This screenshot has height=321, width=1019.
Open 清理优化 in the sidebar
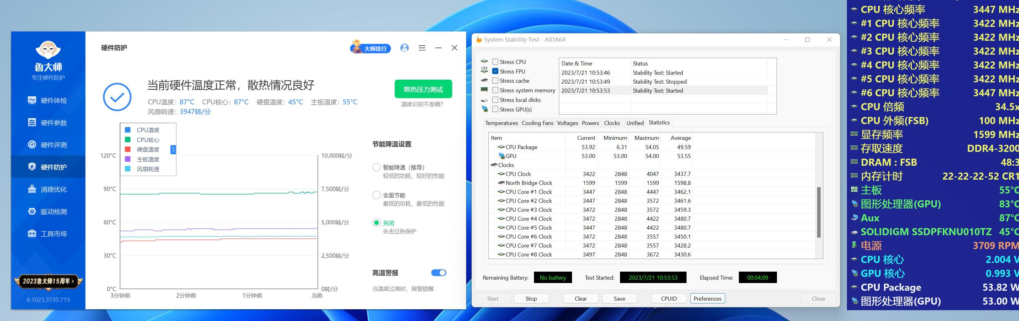coord(48,189)
